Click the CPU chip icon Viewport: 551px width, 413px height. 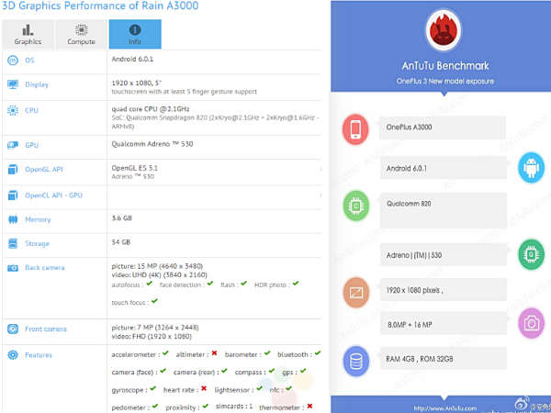13,110
